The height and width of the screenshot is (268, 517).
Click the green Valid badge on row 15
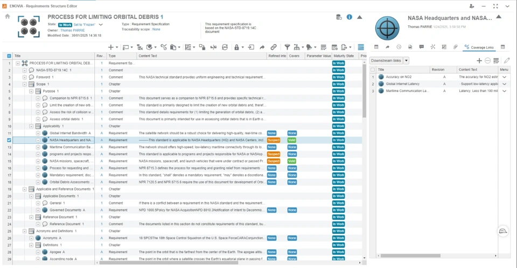(x=292, y=161)
